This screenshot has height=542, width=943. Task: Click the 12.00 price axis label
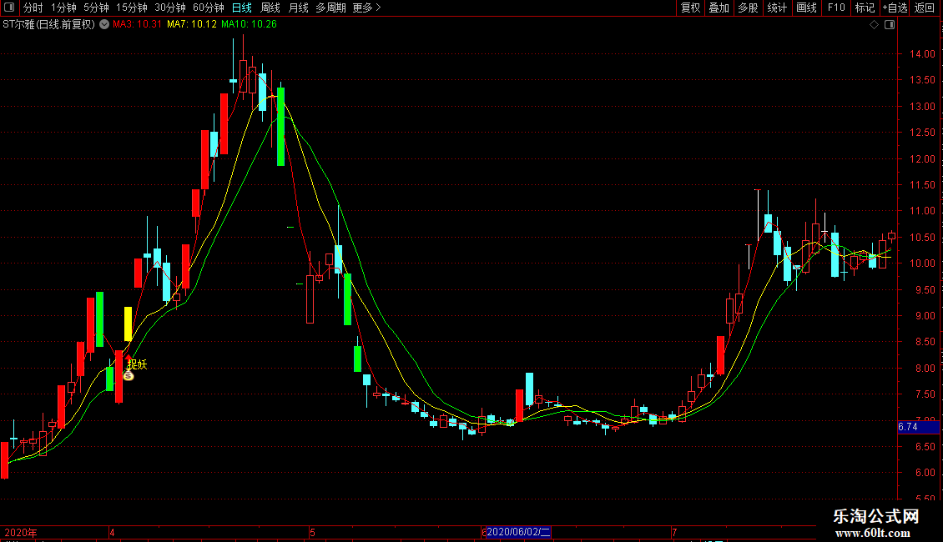point(922,158)
